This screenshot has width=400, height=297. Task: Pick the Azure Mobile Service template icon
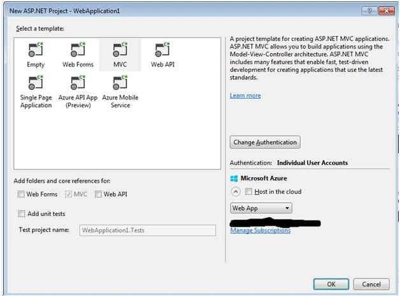120,83
